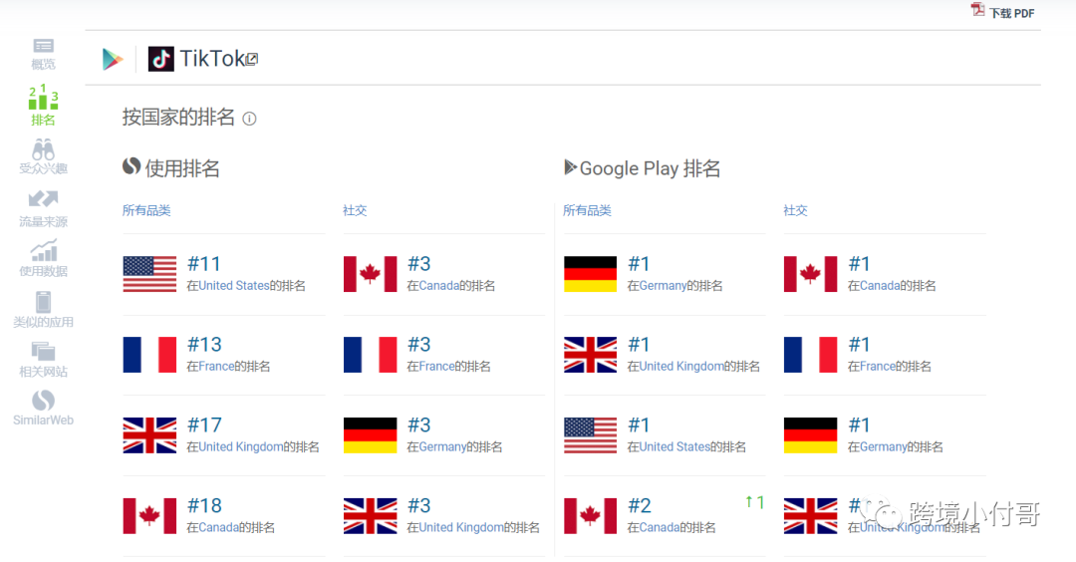Click United Kingdom link in Google Play 所有品类
1076x562 pixels.
(681, 367)
